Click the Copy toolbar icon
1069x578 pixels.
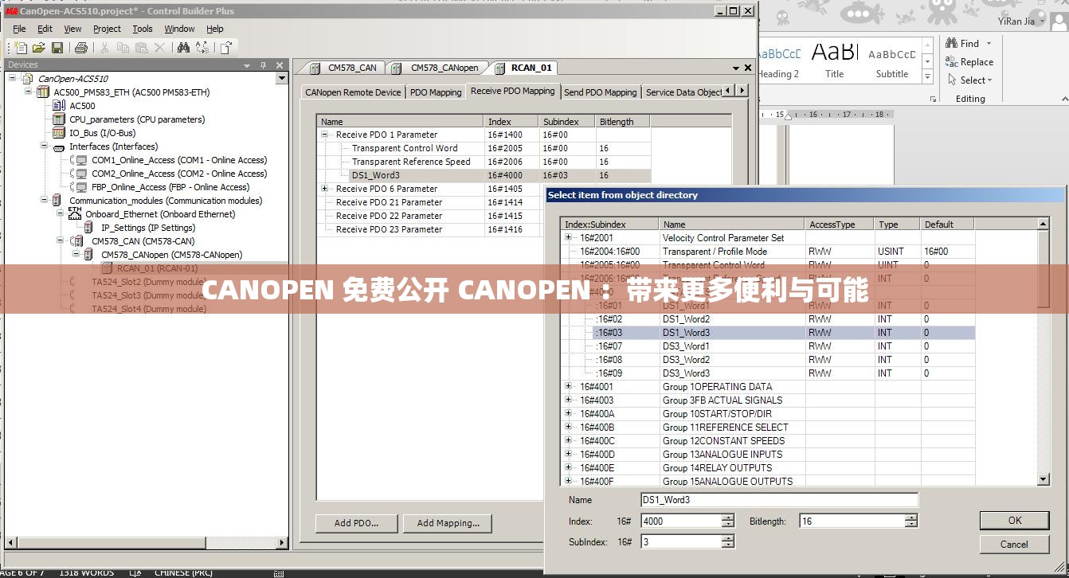[121, 48]
